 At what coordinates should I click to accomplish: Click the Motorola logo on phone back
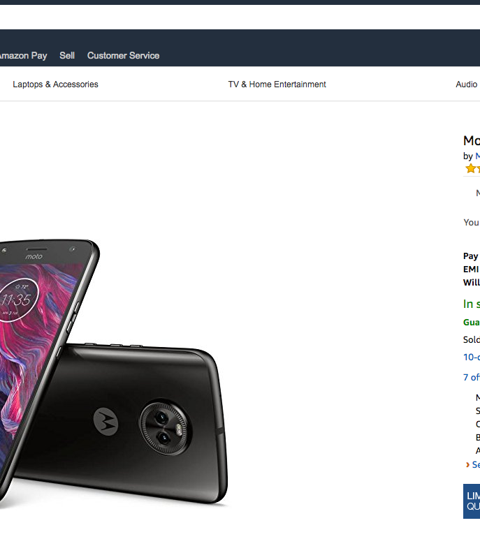(x=106, y=420)
